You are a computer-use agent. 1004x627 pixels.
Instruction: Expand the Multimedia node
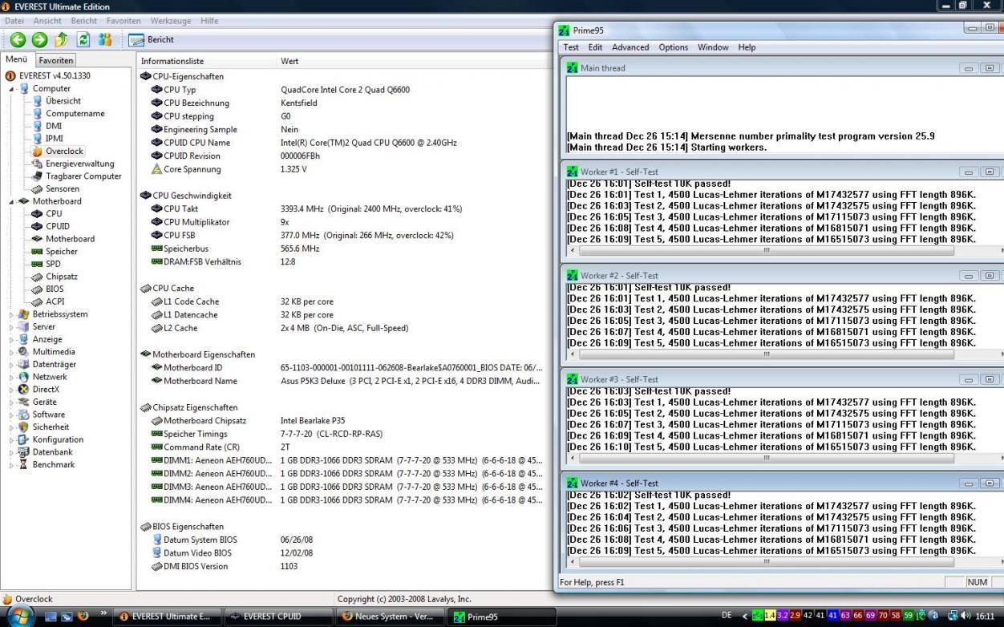click(11, 352)
